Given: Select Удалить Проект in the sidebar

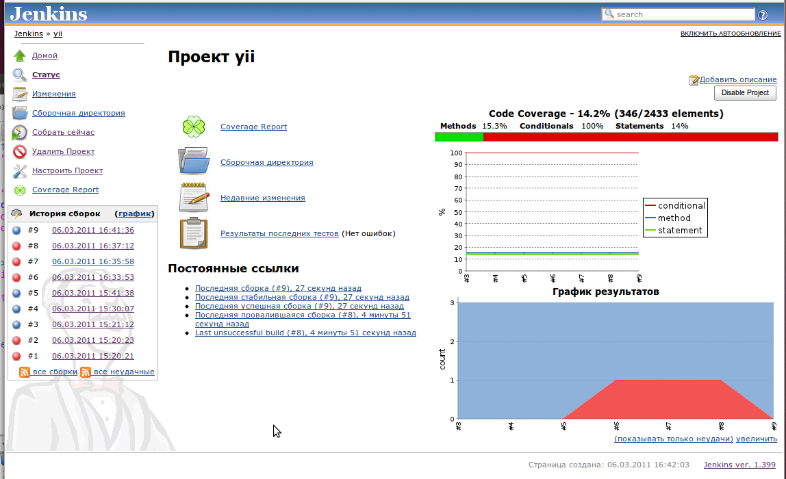Looking at the screenshot, I should point(63,151).
